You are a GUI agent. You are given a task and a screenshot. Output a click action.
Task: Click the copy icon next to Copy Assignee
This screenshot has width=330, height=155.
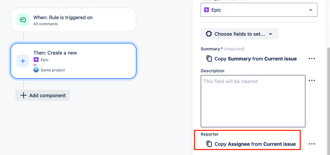(x=209, y=144)
